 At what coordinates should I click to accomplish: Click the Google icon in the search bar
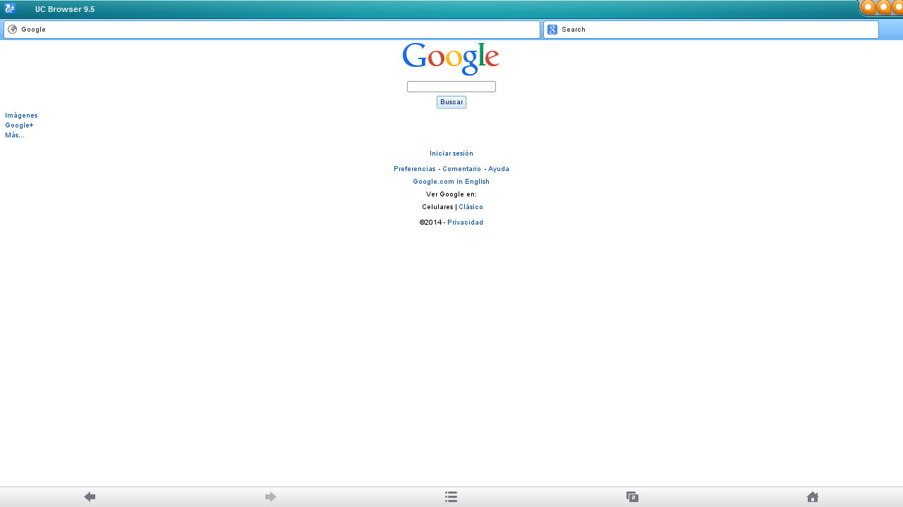(552, 29)
